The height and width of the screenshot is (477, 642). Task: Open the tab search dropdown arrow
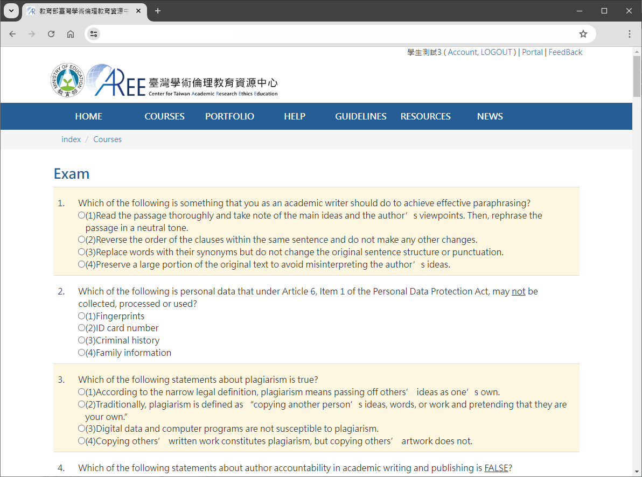(x=11, y=11)
